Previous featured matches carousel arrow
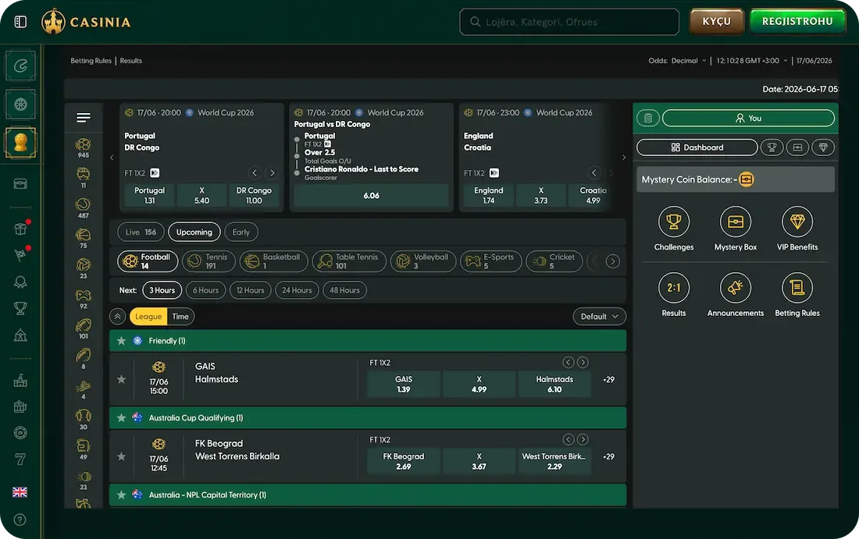 pyautogui.click(x=112, y=158)
